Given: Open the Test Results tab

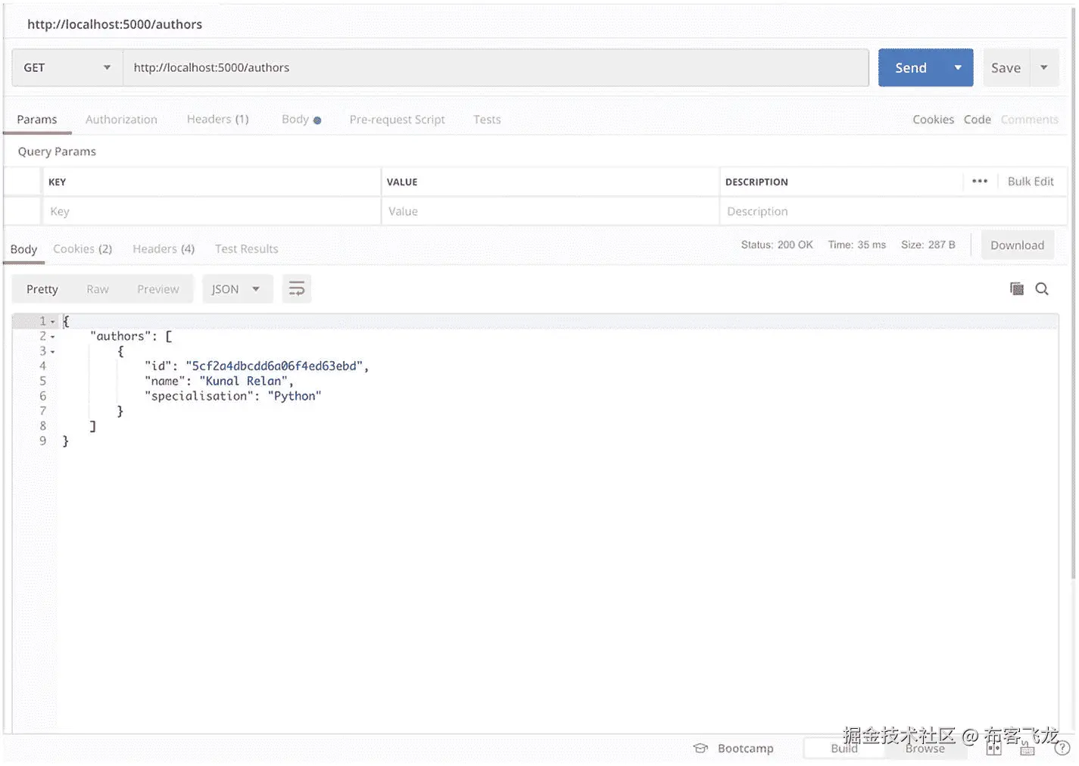Looking at the screenshot, I should click(x=246, y=249).
